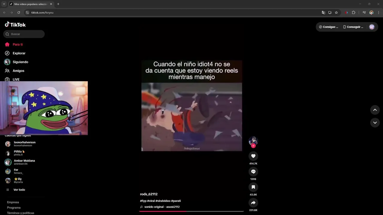This screenshot has width=383, height=215.
Task: Open the Fer account
Action: click(x=14, y=171)
